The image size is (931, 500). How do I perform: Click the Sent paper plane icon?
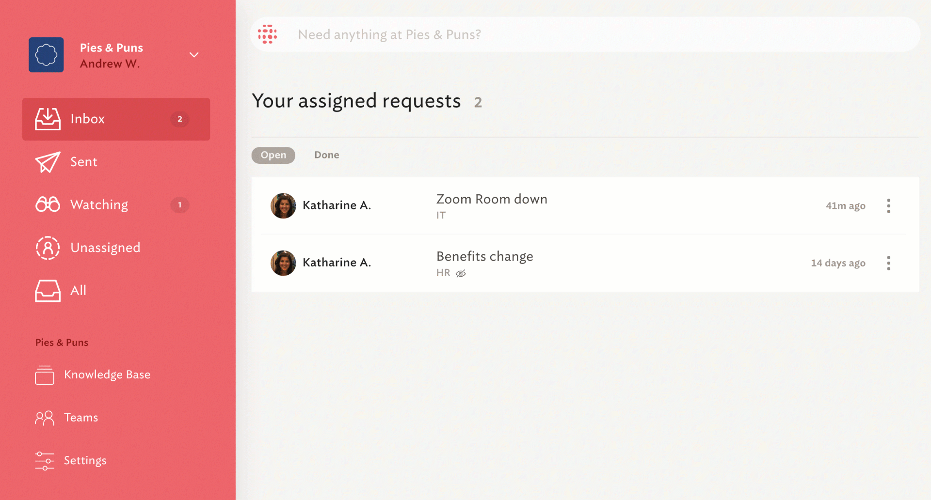click(x=48, y=162)
